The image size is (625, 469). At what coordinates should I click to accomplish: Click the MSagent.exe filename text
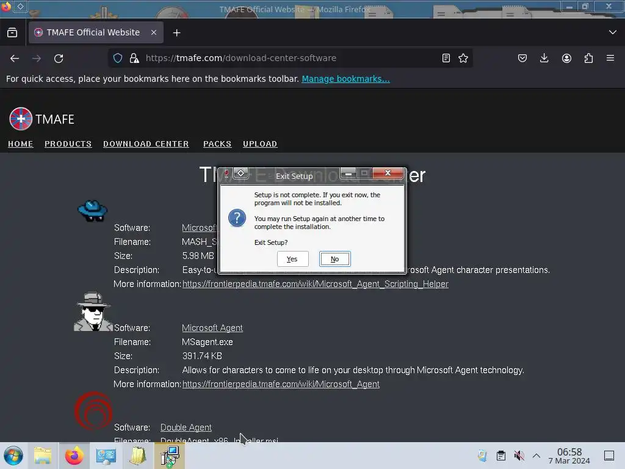[x=208, y=342]
